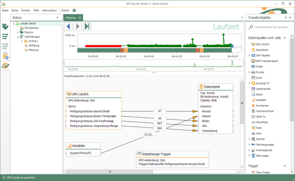Select the OPC UA/DA block header in diagram

point(94,94)
